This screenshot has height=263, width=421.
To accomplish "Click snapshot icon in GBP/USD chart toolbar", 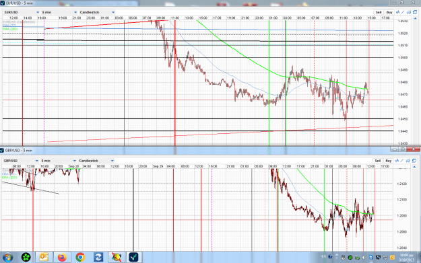I will coord(408,161).
